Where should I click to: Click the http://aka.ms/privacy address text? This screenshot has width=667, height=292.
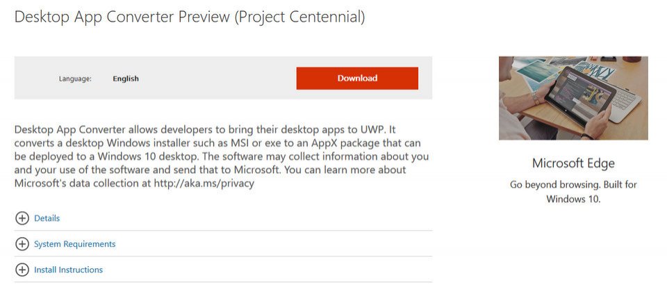pos(204,184)
